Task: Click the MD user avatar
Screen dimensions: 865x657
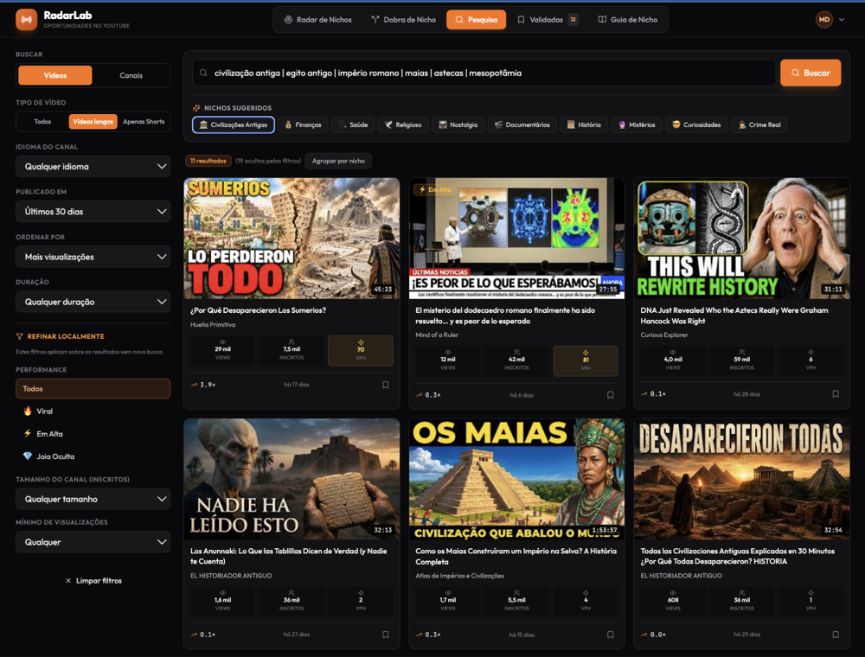Action: 824,19
